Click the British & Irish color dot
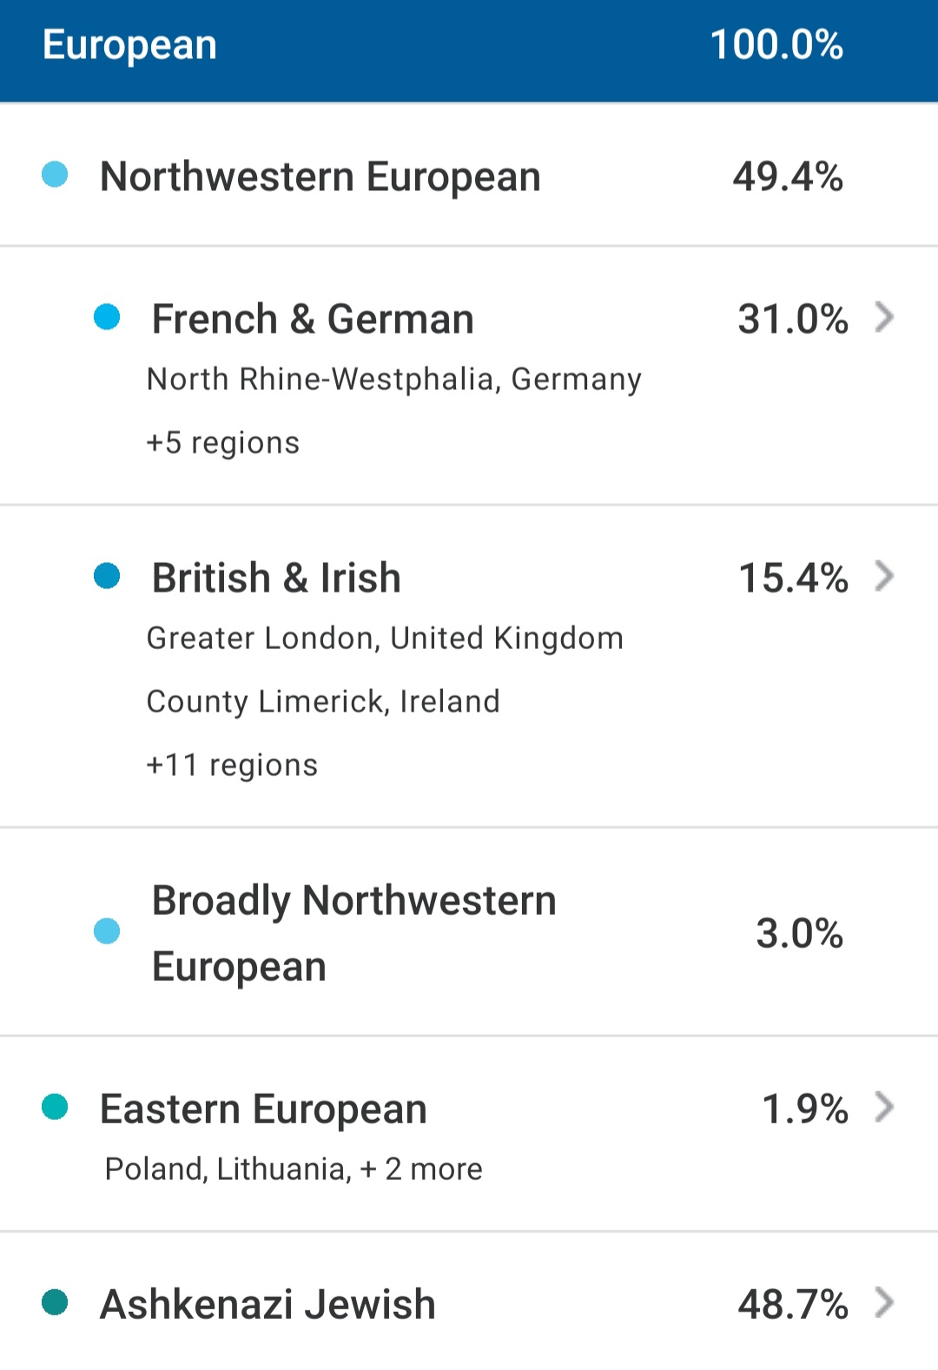938x1370 pixels. click(x=107, y=576)
